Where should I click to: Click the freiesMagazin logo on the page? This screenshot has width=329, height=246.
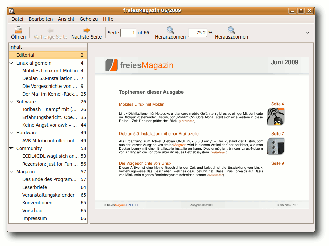click(139, 65)
